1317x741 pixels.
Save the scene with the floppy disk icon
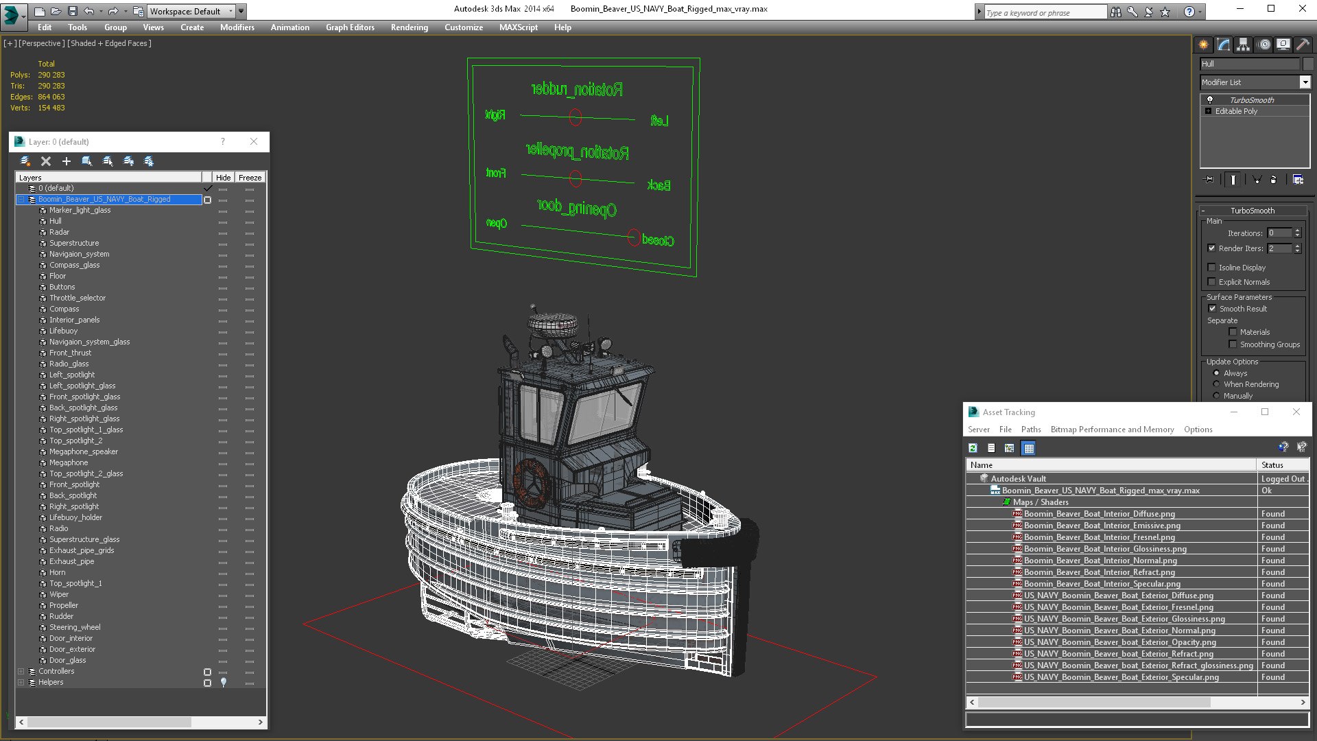[73, 11]
